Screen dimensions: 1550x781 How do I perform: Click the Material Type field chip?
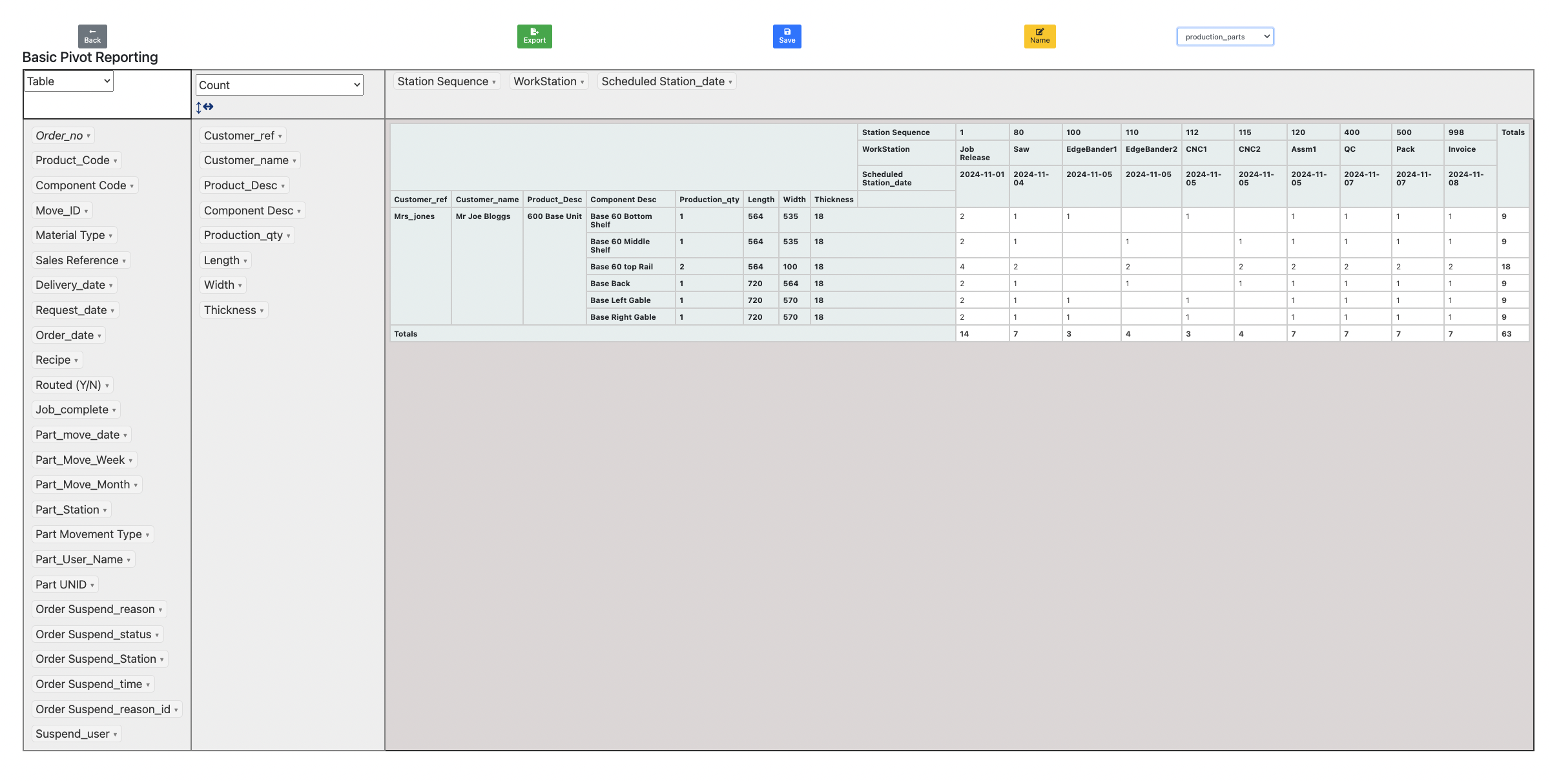point(70,235)
